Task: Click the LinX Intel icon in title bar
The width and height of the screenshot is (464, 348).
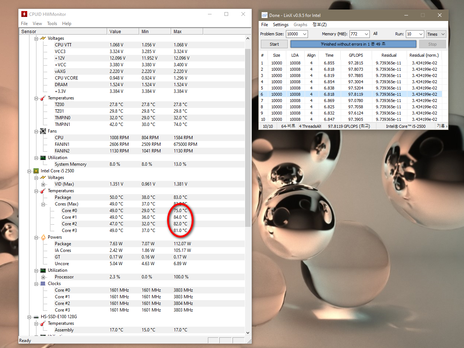Action: [264, 15]
